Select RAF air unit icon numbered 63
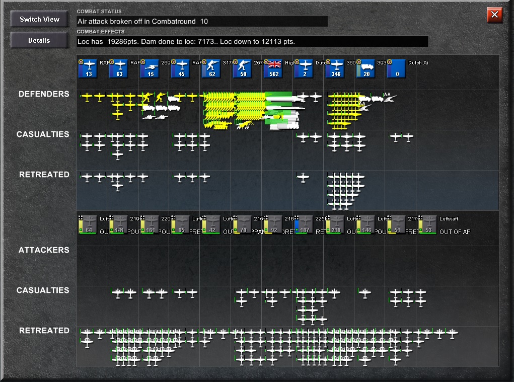514x382 pixels. click(x=119, y=68)
